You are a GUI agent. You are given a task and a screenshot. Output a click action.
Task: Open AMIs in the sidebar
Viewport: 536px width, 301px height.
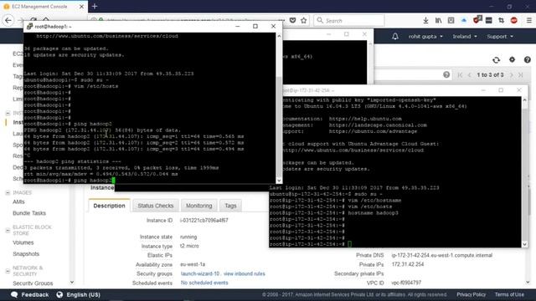(x=18, y=202)
